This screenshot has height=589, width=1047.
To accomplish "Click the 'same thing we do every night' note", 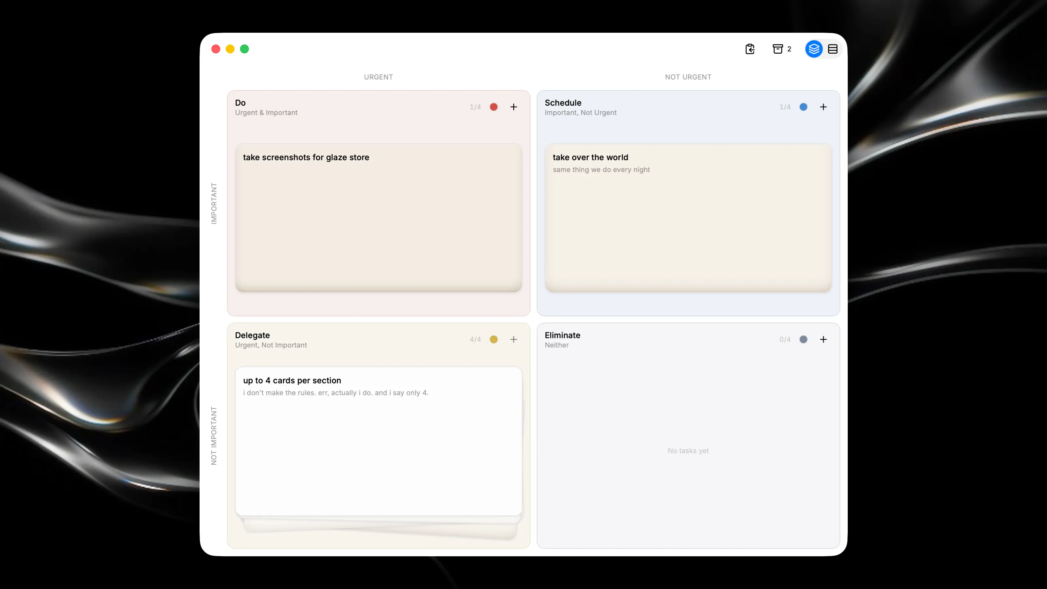I will point(601,170).
